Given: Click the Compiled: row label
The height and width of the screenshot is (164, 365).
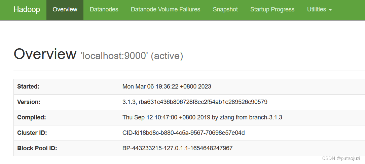Looking at the screenshot, I should (32, 117).
